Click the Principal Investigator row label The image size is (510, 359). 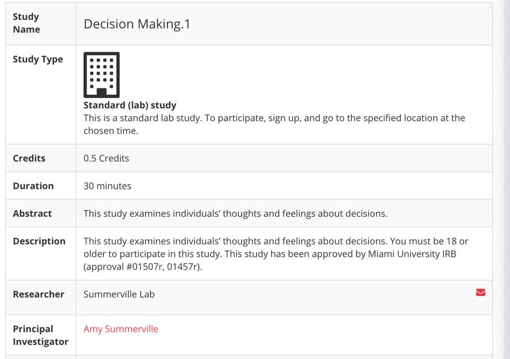click(x=41, y=335)
